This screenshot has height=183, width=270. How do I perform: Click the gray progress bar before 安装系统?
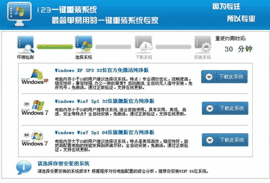tap(174, 47)
